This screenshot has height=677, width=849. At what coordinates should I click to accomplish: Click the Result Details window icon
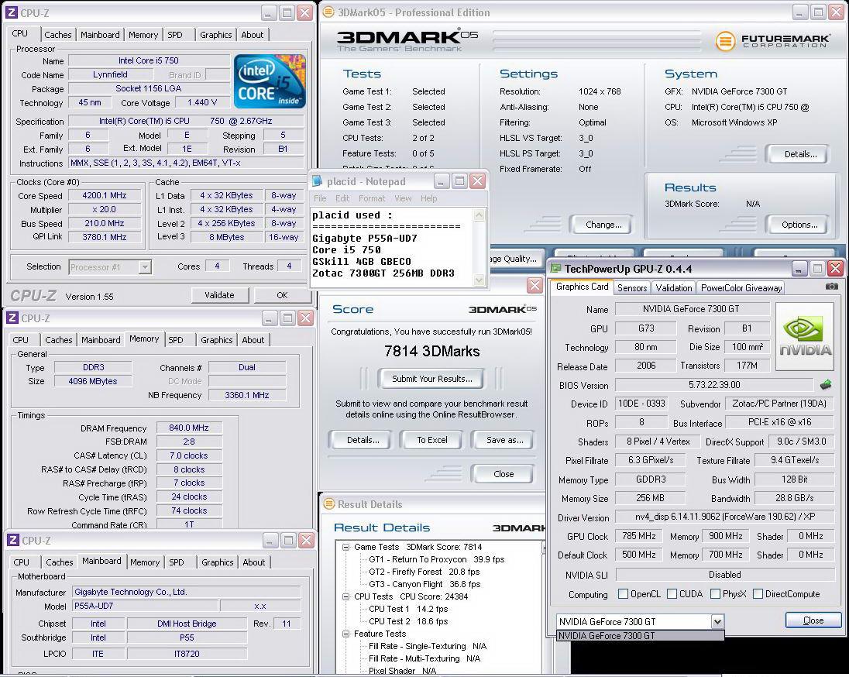328,504
